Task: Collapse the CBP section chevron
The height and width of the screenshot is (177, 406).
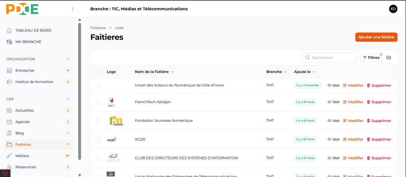Action: point(68,99)
